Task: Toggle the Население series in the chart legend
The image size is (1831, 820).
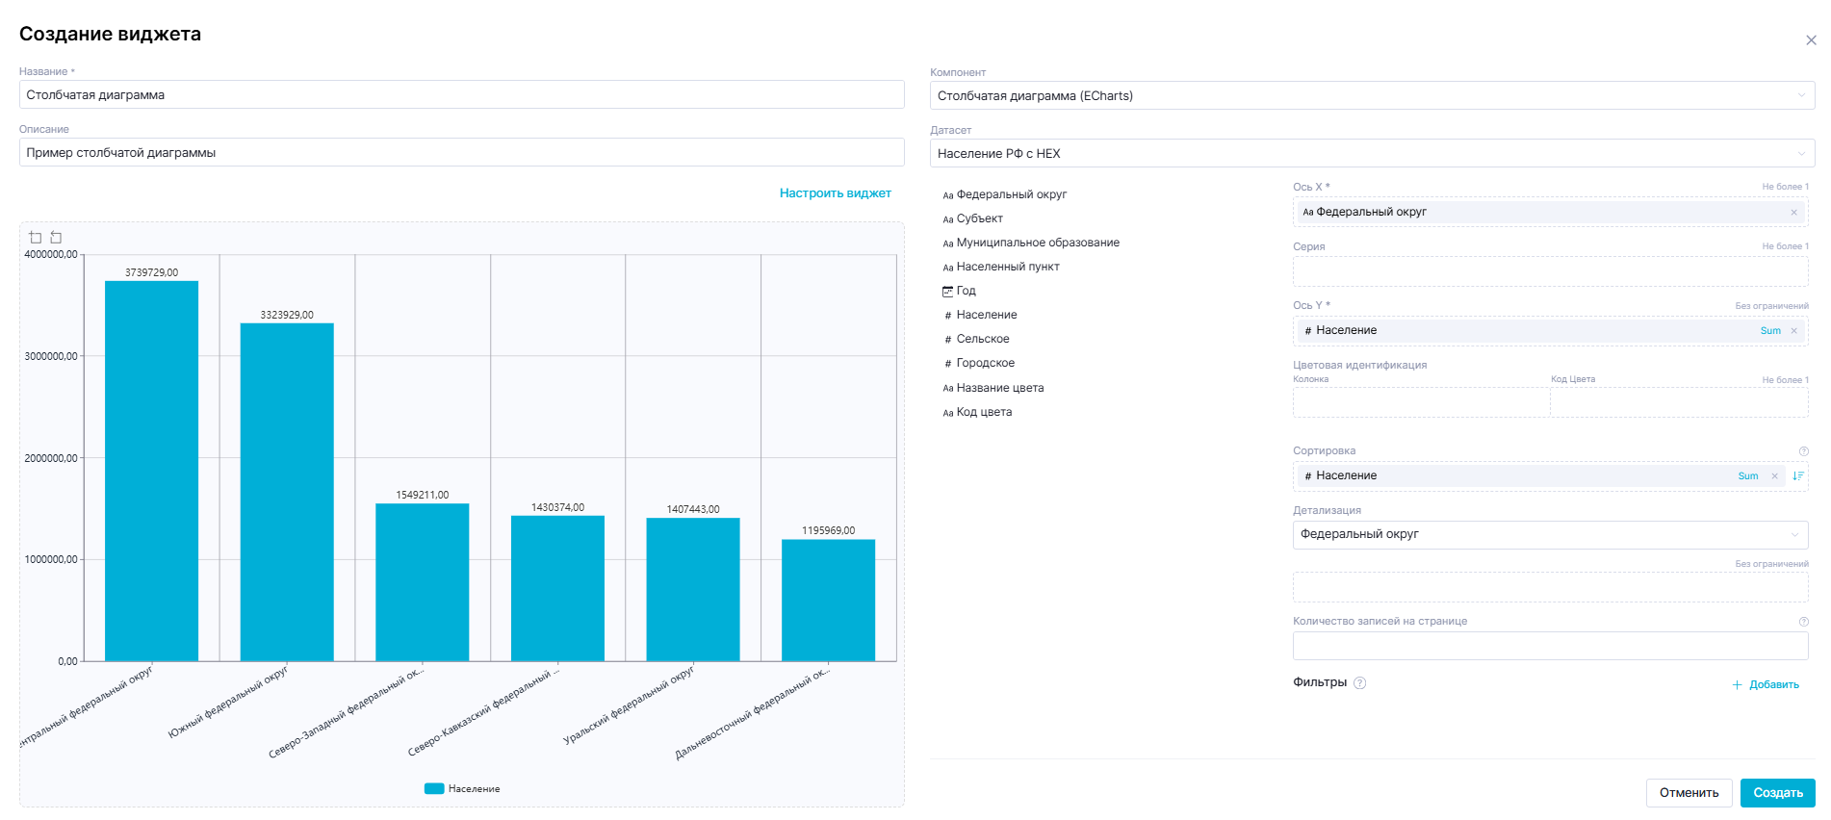Action: point(462,789)
